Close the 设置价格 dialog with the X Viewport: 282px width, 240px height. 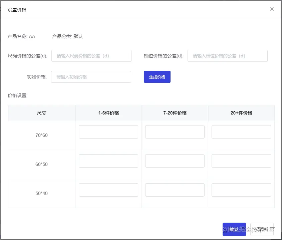272,9
